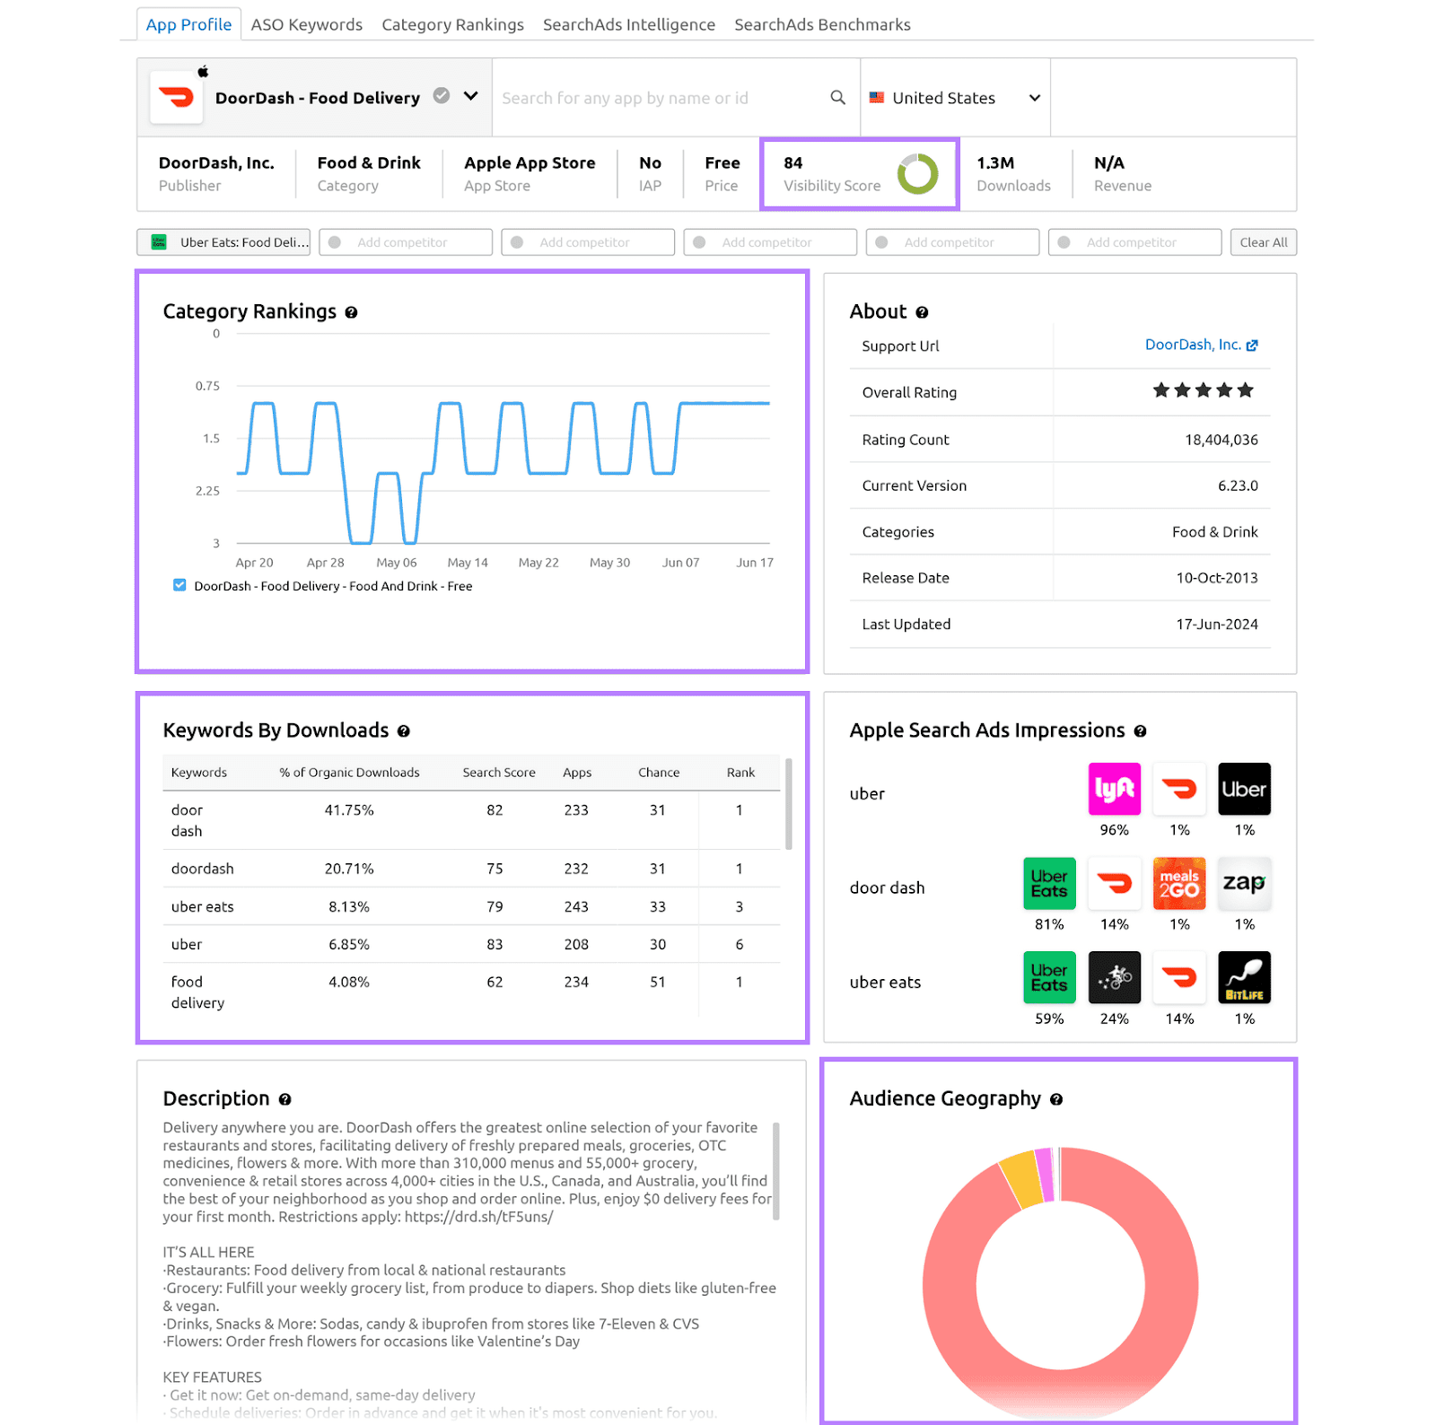The height and width of the screenshot is (1425, 1436).
Task: Select the 'uber eats' keyword row
Action: click(x=471, y=906)
